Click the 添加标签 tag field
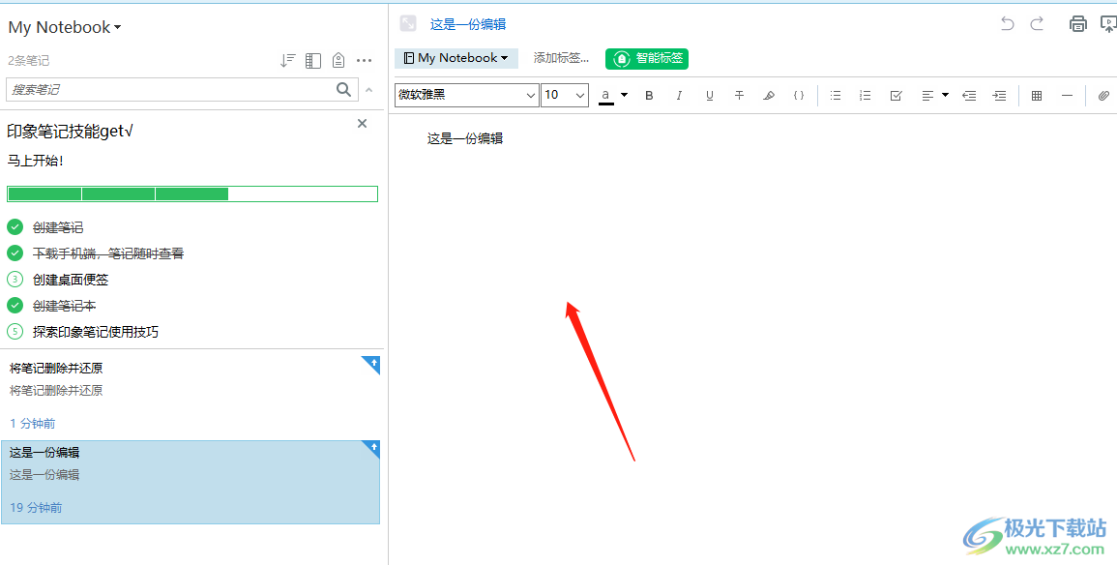This screenshot has width=1117, height=565. point(561,58)
